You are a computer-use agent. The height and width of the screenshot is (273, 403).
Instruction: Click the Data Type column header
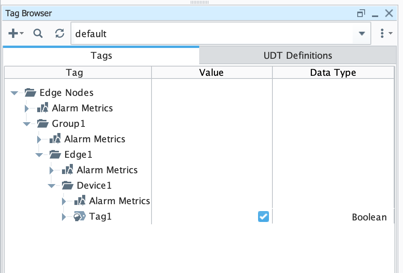(x=333, y=72)
